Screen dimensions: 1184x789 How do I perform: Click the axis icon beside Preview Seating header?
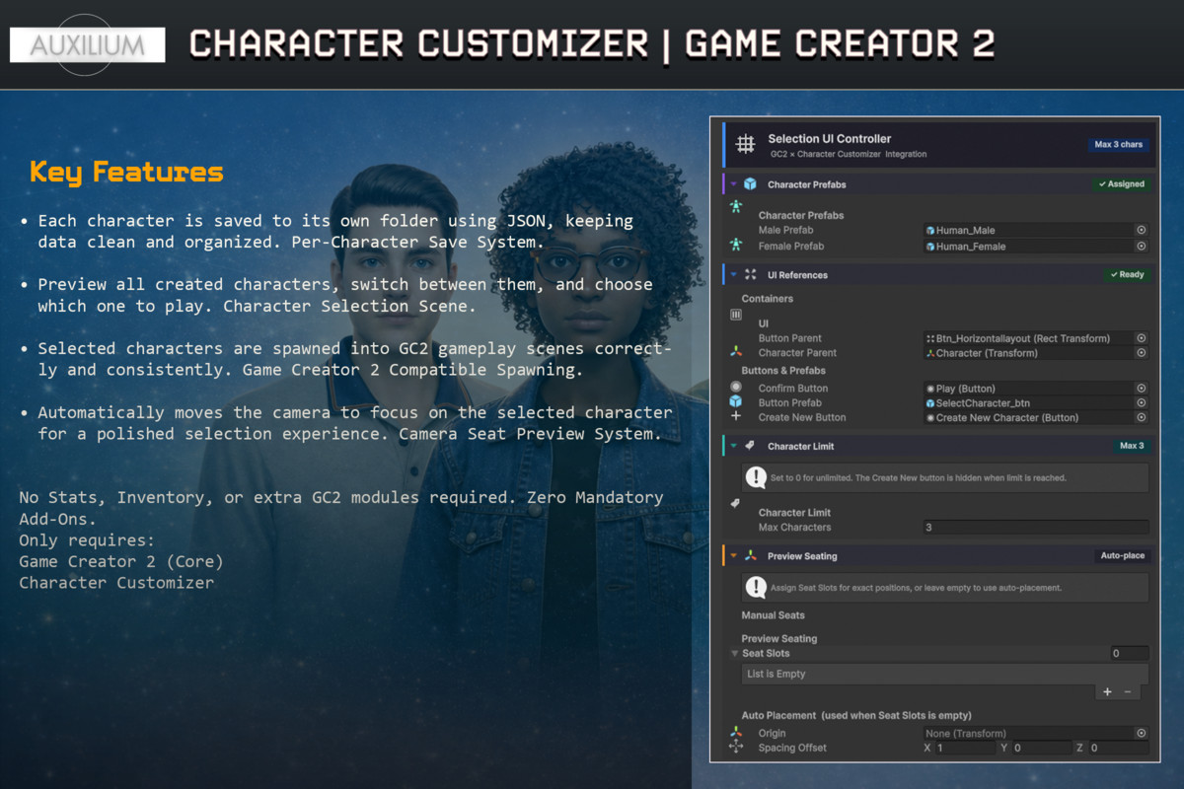pos(751,556)
